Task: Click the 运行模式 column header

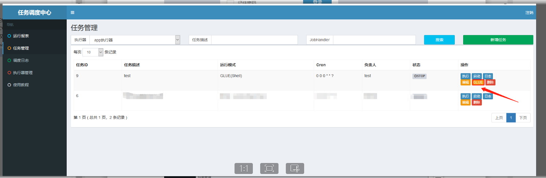Action: coord(228,65)
